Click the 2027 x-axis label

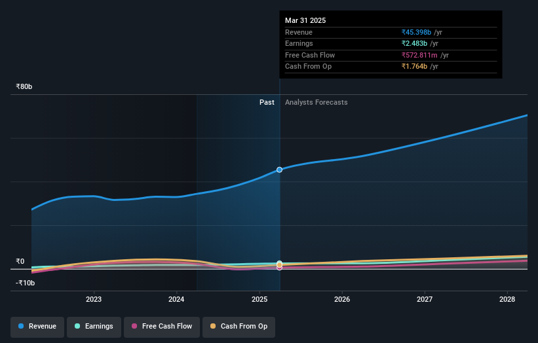point(425,300)
